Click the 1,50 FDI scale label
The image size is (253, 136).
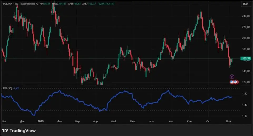coord(245,94)
